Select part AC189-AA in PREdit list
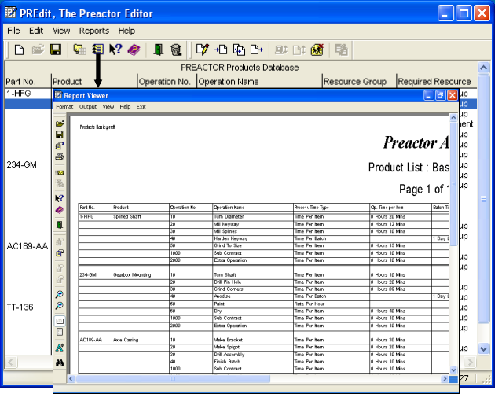The image size is (495, 394). (x=27, y=246)
